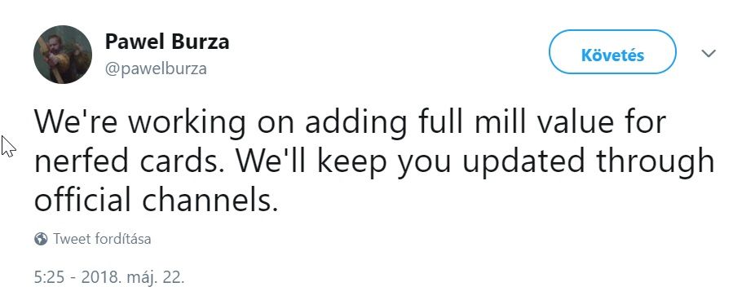Click the word Követés inside the outlined pill
Viewport: 733px width, 300px height.
pyautogui.click(x=612, y=55)
